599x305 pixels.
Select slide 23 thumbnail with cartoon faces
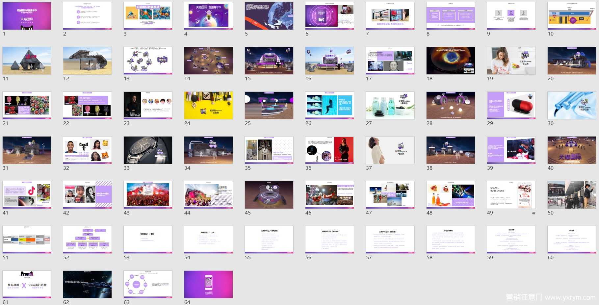pyautogui.click(x=148, y=105)
